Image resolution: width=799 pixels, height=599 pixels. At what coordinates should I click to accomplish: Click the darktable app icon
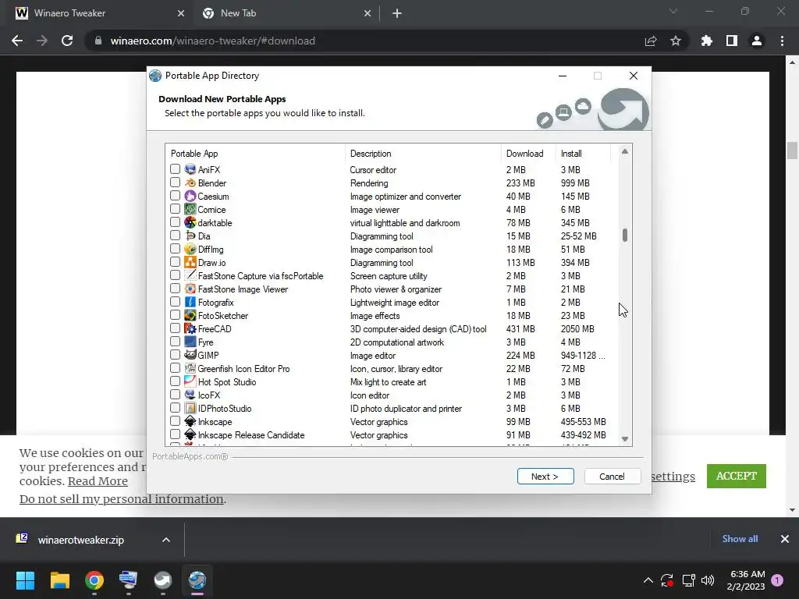[x=190, y=222]
